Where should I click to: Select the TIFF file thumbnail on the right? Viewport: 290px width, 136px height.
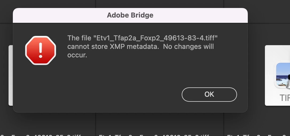click(278, 80)
